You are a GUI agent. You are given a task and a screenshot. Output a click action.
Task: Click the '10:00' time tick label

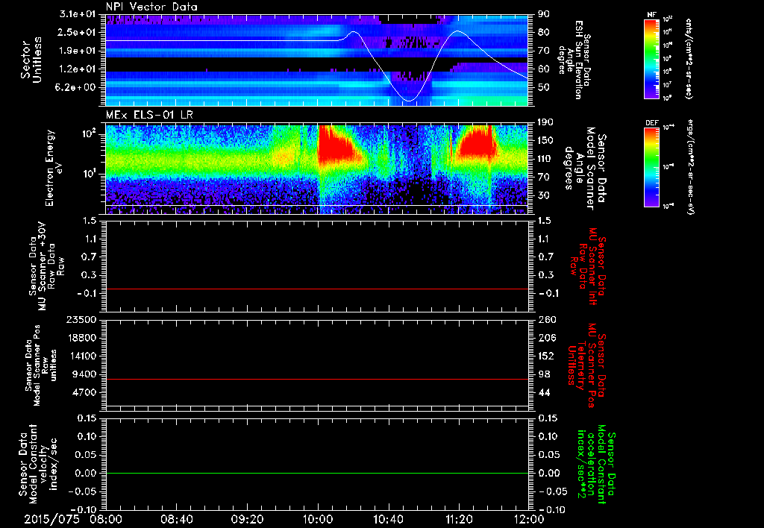click(x=318, y=519)
